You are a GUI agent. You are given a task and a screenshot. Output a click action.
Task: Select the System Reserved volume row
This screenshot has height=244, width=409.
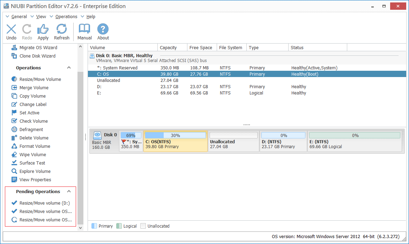click(x=247, y=68)
